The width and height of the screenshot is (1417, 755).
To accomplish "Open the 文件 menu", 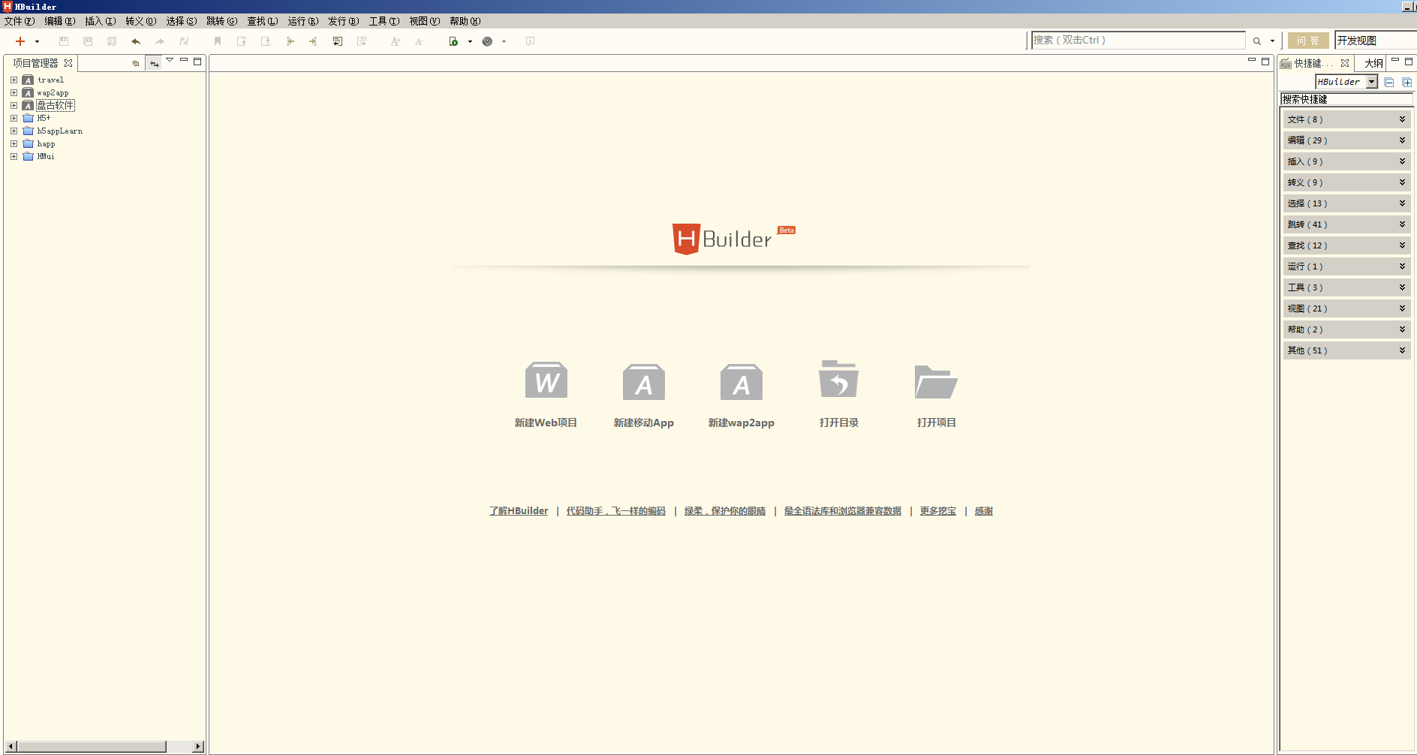I will coord(20,21).
